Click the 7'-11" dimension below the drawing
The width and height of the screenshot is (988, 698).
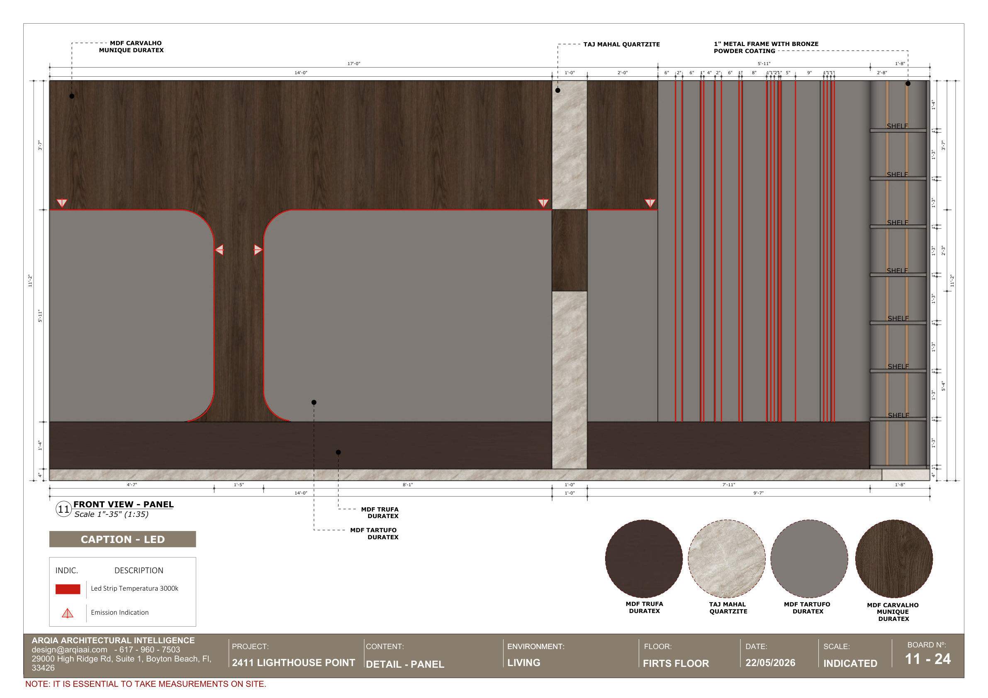[728, 485]
